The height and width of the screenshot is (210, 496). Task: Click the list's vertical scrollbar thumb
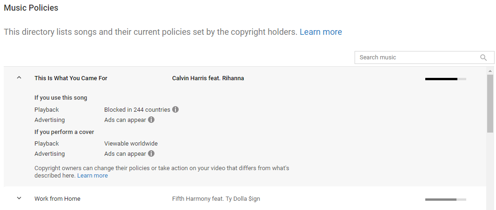click(x=490, y=103)
